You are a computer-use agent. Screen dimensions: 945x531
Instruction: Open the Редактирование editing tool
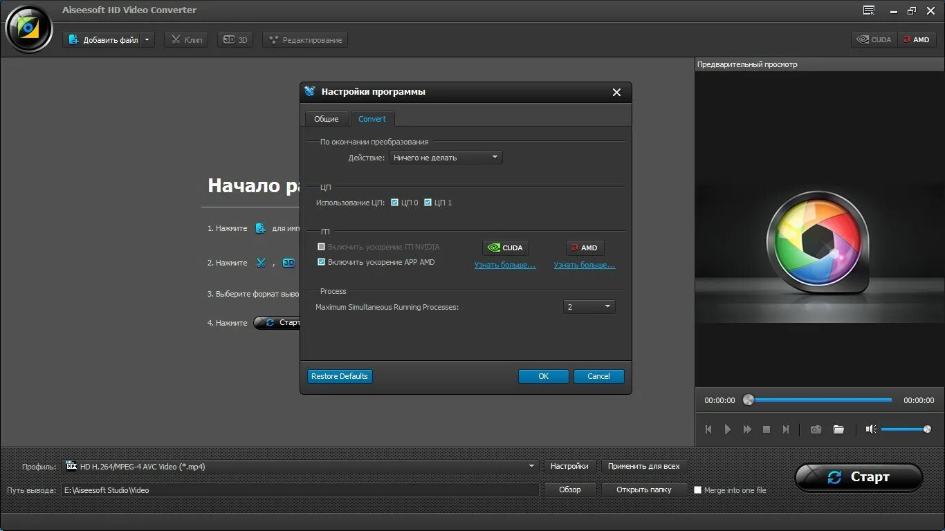pos(305,40)
